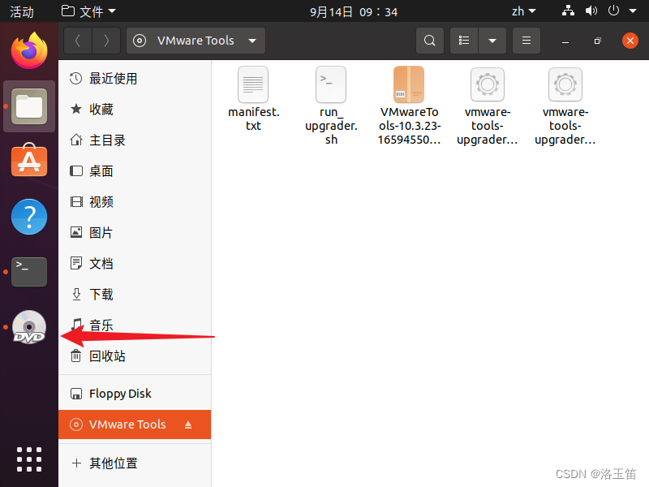649x487 pixels.
Task: Open the Files app in the dock
Action: click(x=29, y=106)
